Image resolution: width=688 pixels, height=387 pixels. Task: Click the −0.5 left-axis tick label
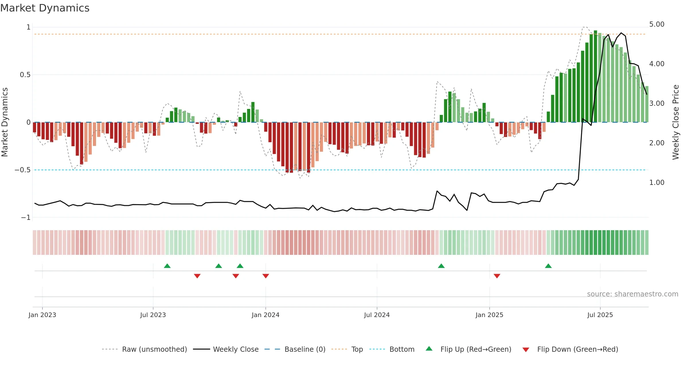23,170
